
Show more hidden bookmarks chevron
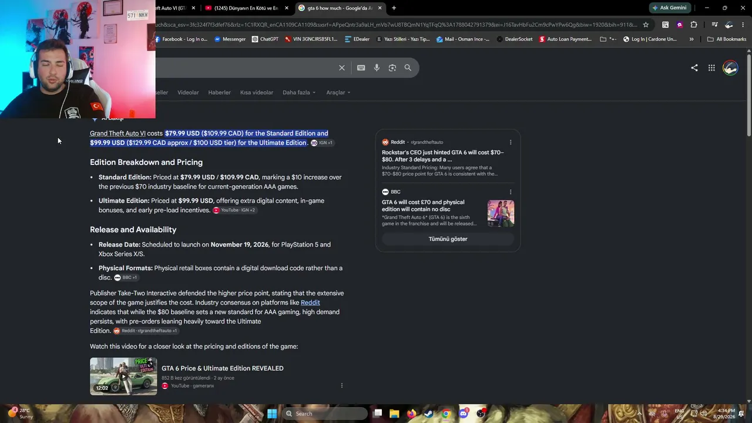tap(691, 39)
